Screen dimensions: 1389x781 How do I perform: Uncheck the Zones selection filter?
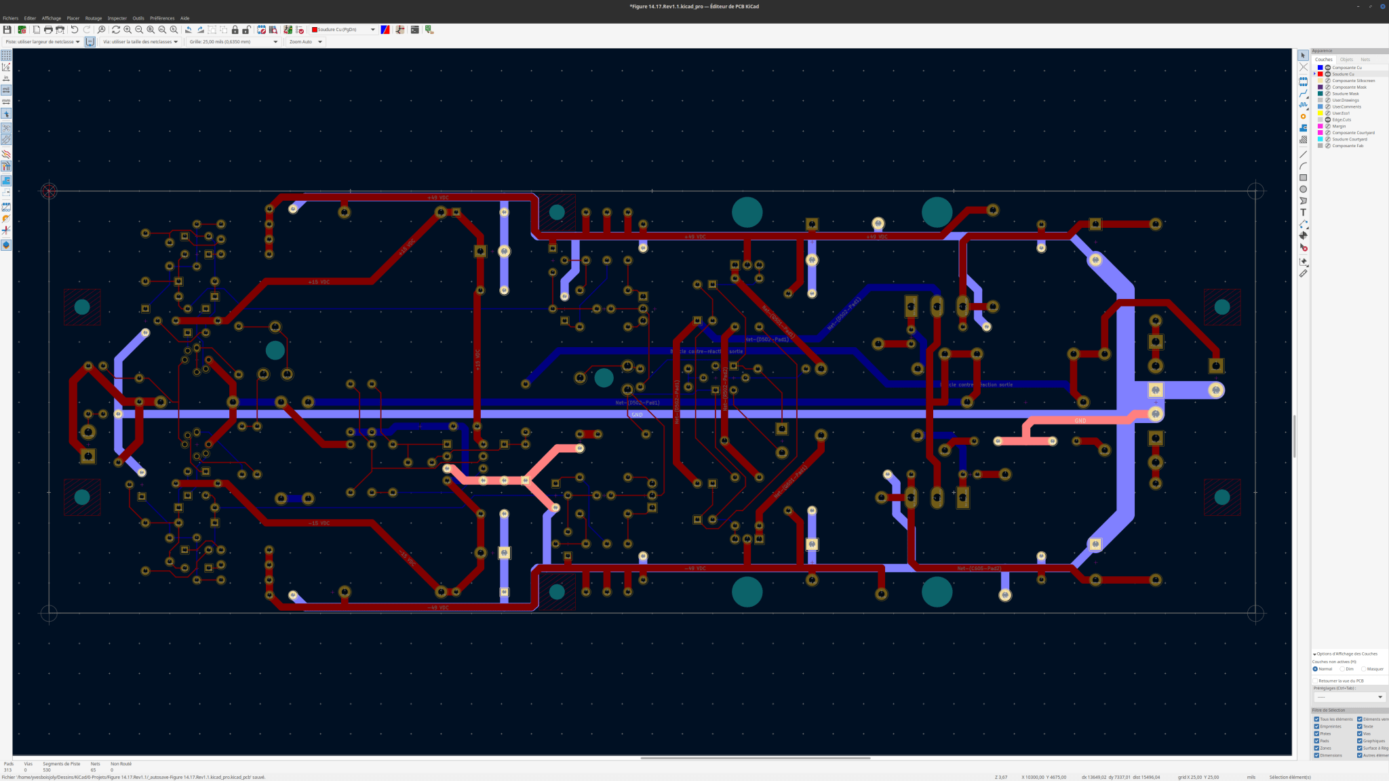pos(1316,748)
